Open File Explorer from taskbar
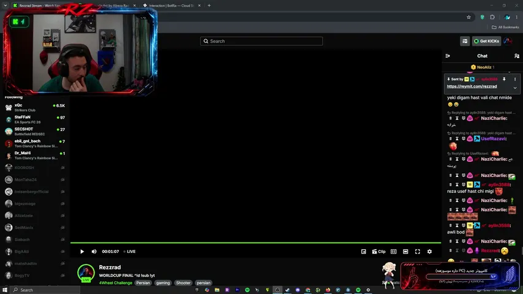Viewport: 523px width, 294px height. [x=217, y=290]
